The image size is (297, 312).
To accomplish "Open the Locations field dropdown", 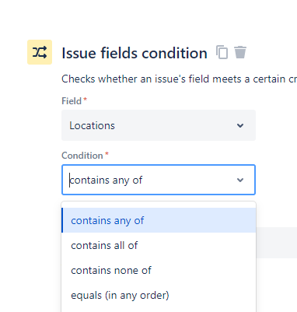I will click(159, 125).
